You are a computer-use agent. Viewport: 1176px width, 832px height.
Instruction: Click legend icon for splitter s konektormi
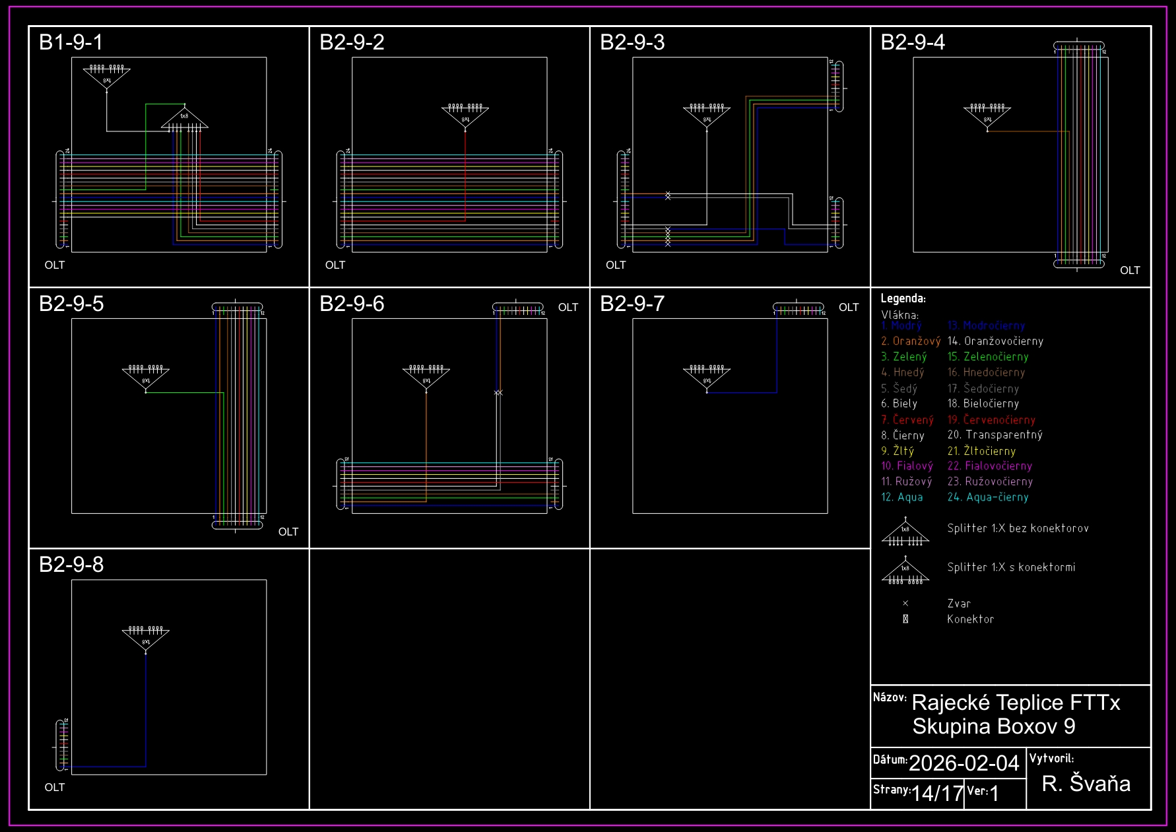905,572
